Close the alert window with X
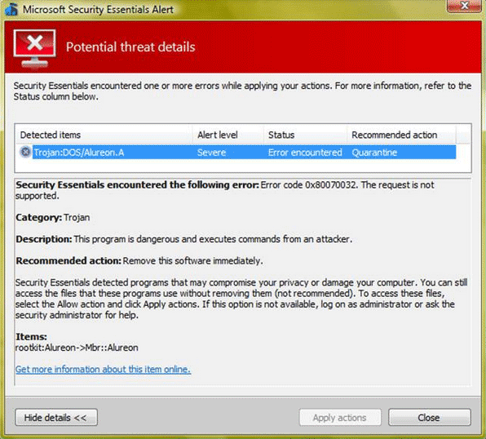The width and height of the screenshot is (486, 439). [x=464, y=6]
